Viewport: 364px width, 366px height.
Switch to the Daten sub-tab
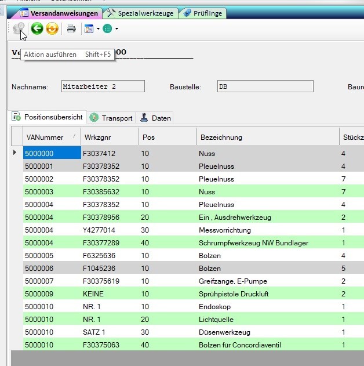(x=155, y=118)
